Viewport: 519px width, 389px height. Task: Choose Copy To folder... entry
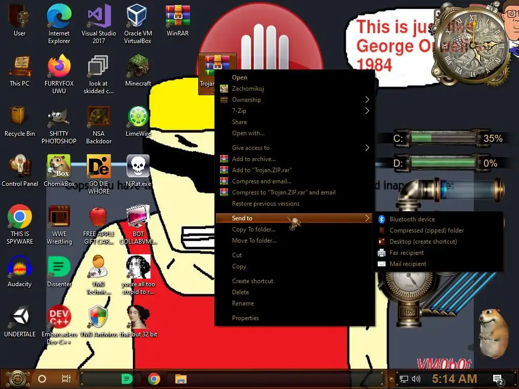pyautogui.click(x=294, y=229)
